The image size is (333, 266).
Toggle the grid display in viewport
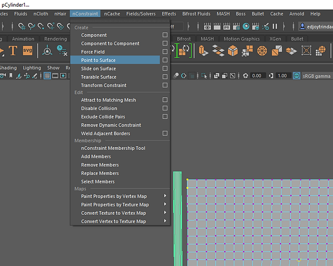pos(47,76)
